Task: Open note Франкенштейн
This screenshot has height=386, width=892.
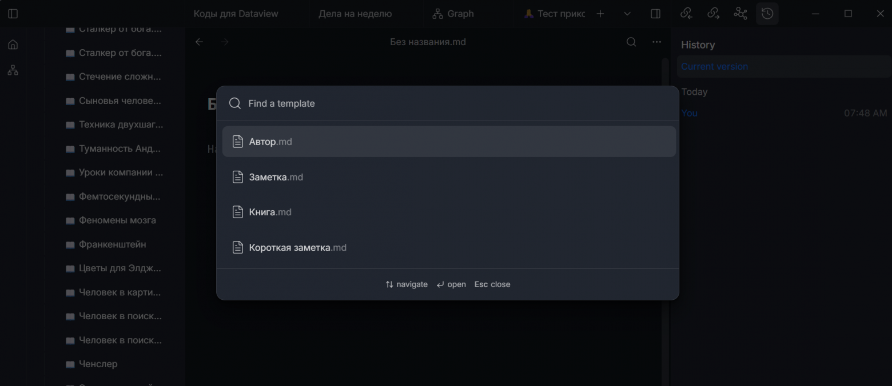Action: [112, 244]
